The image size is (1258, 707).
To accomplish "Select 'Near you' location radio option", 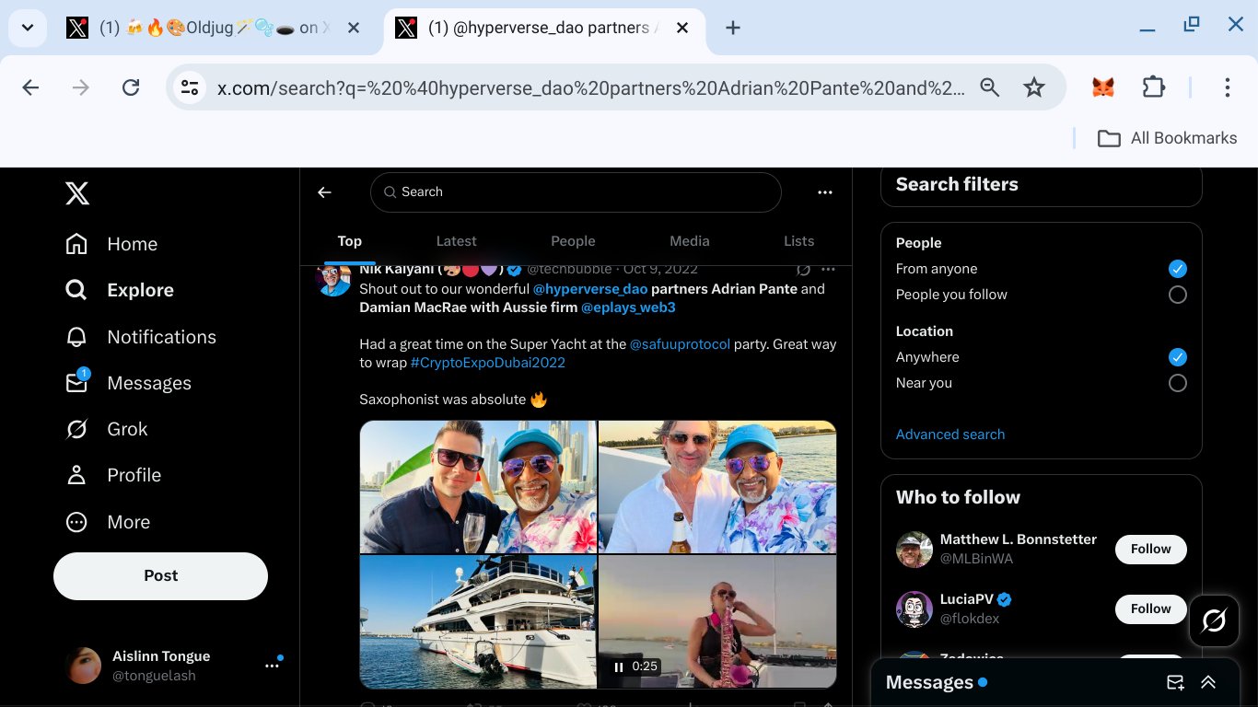I will point(1177,383).
